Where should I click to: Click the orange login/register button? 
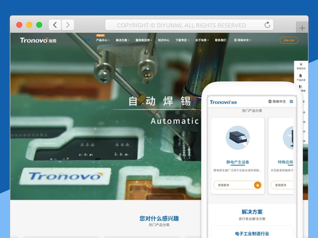point(289,40)
